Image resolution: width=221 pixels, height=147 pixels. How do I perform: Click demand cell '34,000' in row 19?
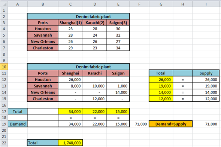click(x=70, y=124)
